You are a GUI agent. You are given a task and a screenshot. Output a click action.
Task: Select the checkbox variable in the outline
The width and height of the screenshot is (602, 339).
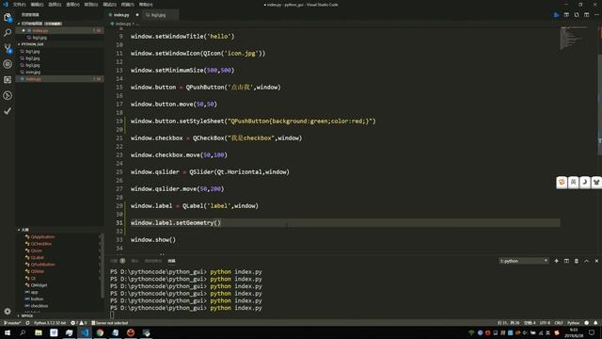pos(40,306)
